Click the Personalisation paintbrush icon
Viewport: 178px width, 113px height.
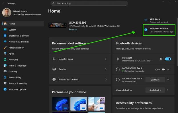(5, 48)
